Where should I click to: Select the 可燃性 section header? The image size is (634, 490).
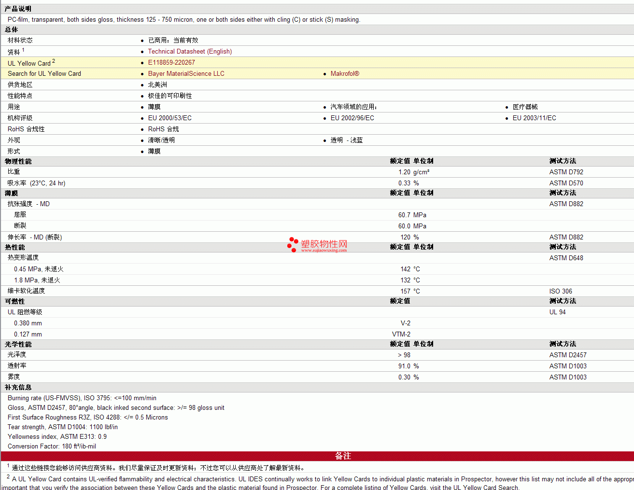coord(15,302)
